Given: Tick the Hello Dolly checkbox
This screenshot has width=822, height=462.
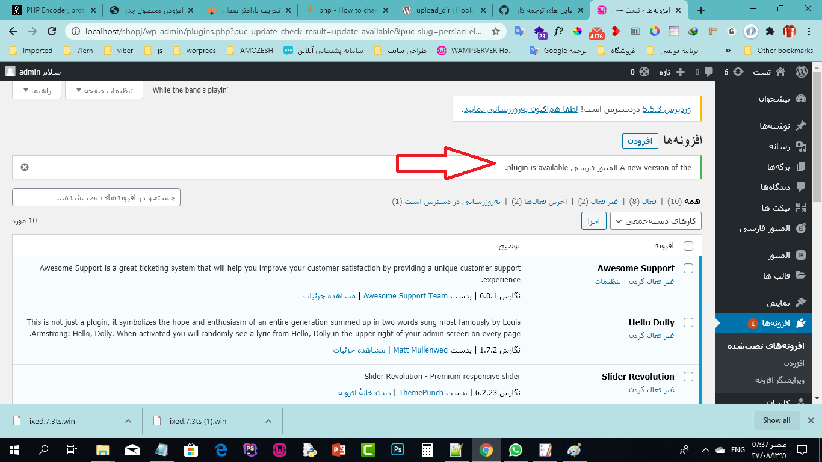Looking at the screenshot, I should click(688, 322).
